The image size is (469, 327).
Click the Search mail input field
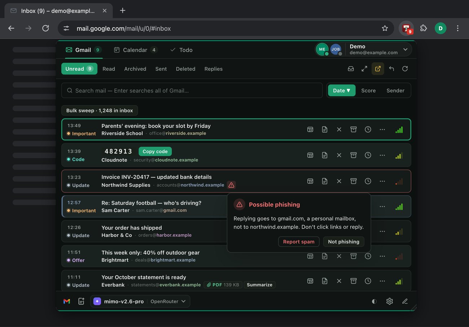point(192,90)
